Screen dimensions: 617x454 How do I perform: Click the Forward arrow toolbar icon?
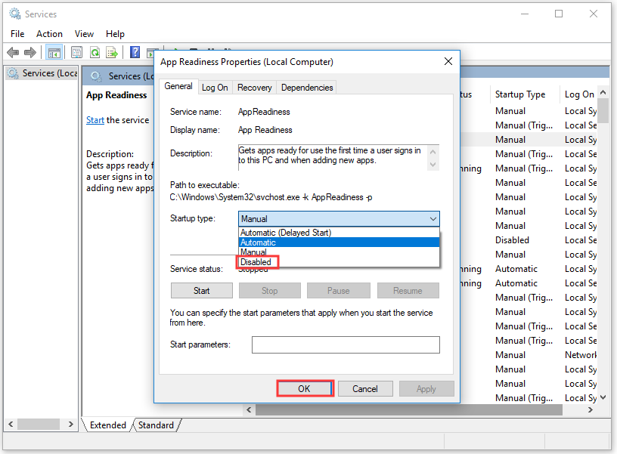30,52
